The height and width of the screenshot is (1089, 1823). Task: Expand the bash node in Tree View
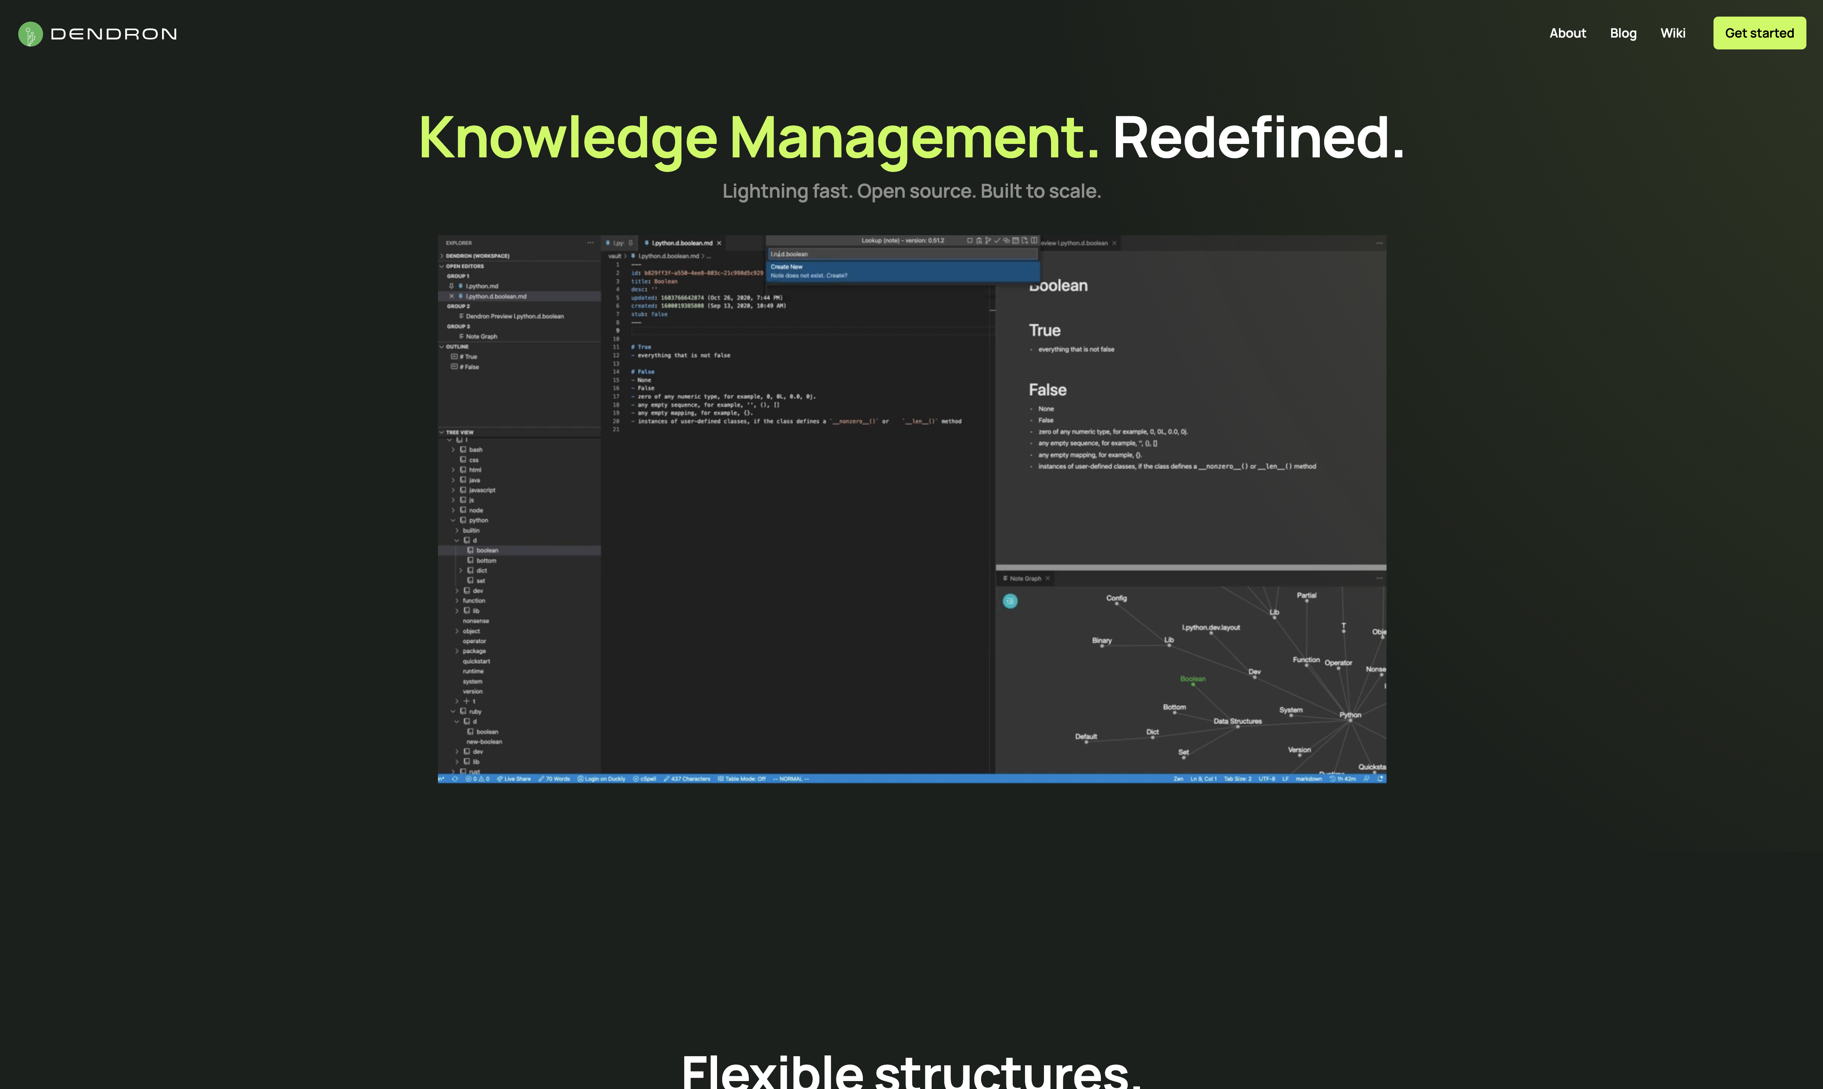tap(453, 450)
